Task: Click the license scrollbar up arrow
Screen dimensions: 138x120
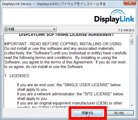Action: (x=132, y=36)
